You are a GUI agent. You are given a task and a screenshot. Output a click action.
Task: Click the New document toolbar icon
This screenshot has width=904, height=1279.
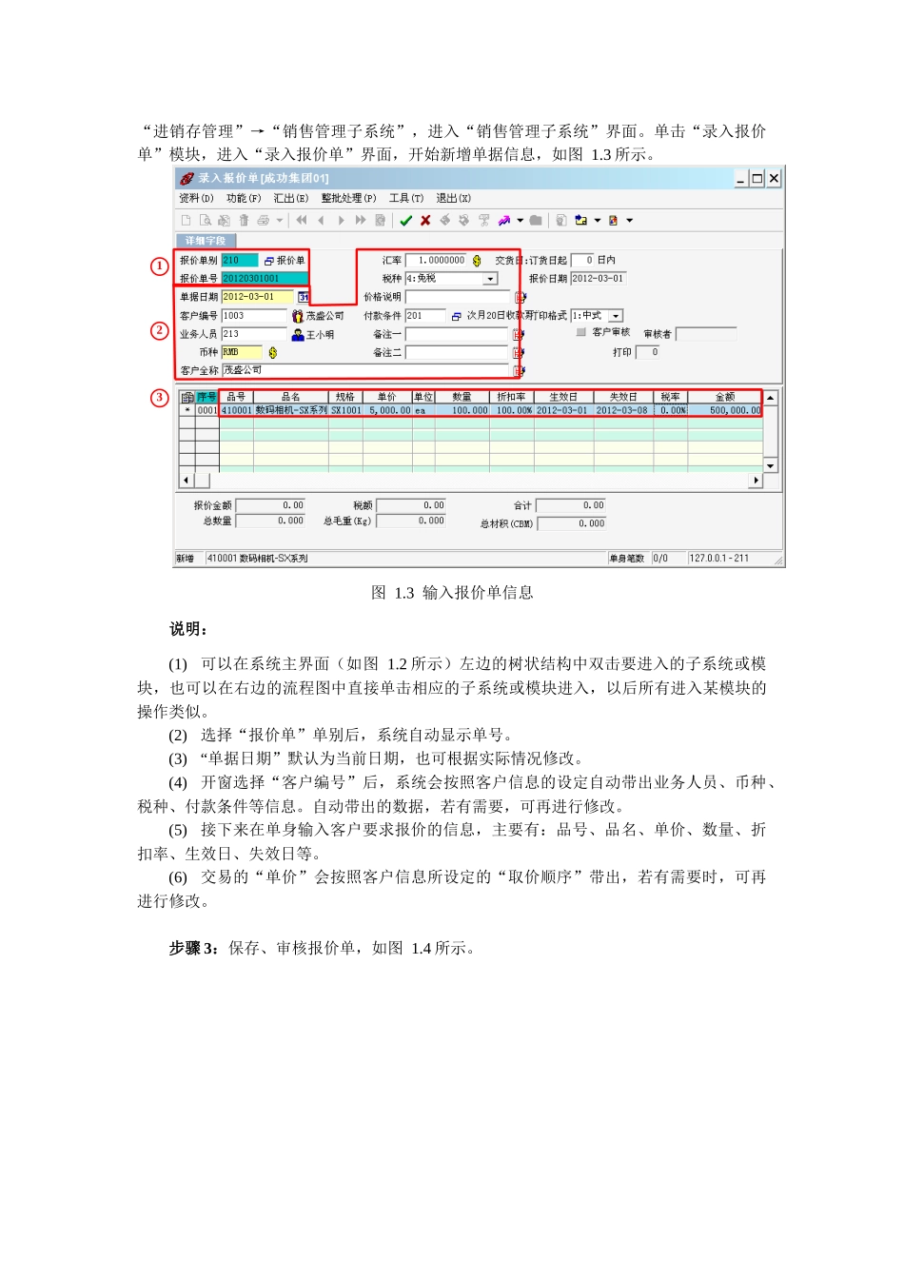pos(187,220)
